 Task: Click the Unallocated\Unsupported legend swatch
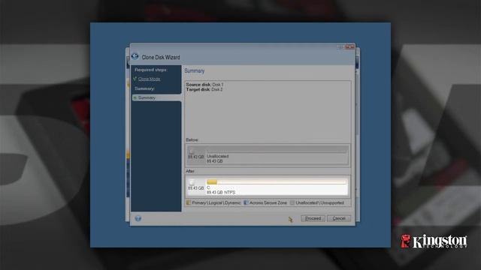pos(292,202)
